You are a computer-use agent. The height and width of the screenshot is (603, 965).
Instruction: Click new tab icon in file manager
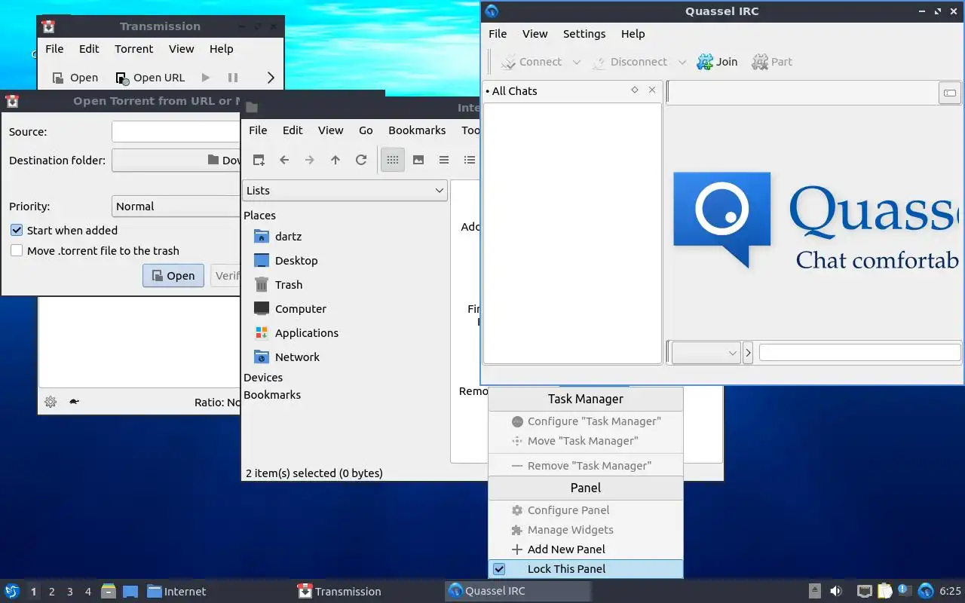point(259,160)
